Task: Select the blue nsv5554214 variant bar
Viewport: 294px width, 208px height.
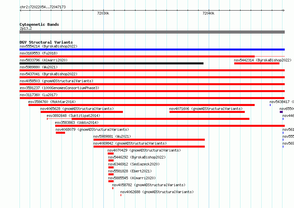Action: (152, 50)
